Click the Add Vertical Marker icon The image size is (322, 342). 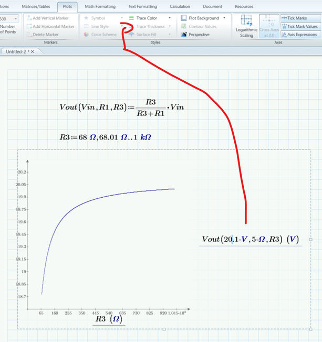tap(29, 18)
